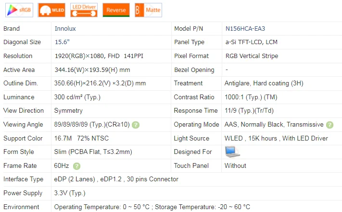Select response time 11/9 (Typ.)(Tr/Td)
The width and height of the screenshot is (342, 212).
coord(249,111)
